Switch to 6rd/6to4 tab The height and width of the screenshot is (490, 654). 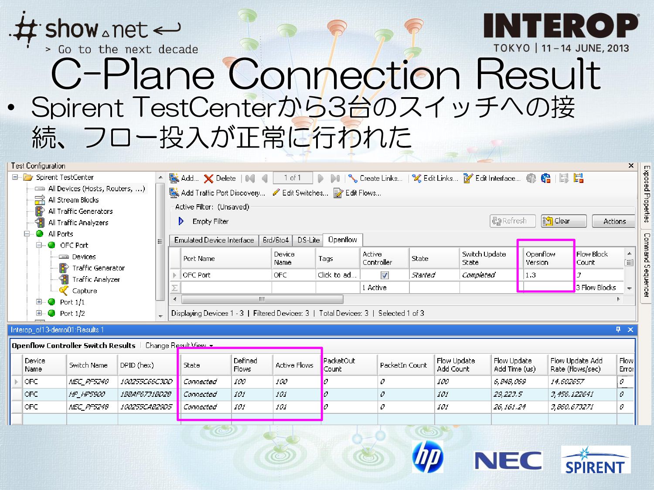276,240
